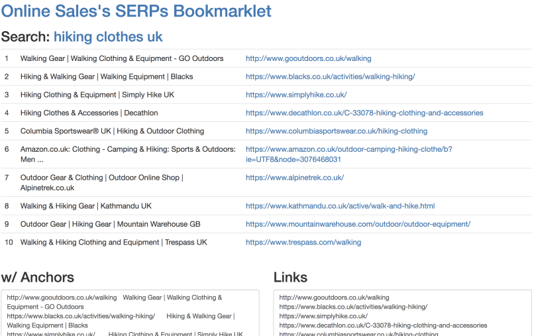
Task: Open the amazon.co.uk outdoor-camping-hiking link
Action: coord(348,154)
